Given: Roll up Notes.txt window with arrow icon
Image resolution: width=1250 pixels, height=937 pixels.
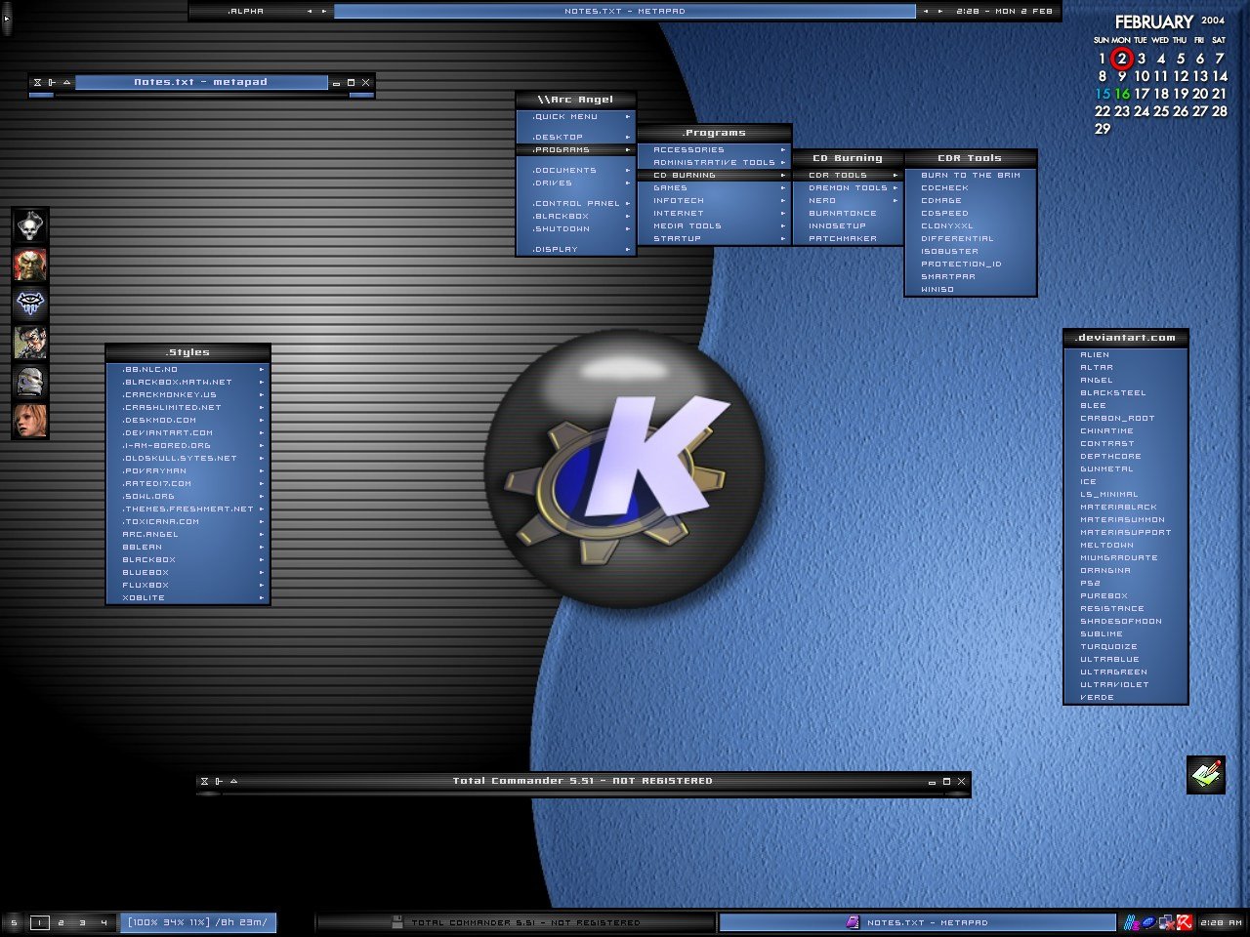Looking at the screenshot, I should 66,83.
